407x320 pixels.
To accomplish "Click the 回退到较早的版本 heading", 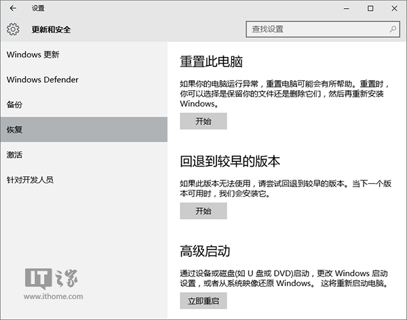I will [x=230, y=161].
